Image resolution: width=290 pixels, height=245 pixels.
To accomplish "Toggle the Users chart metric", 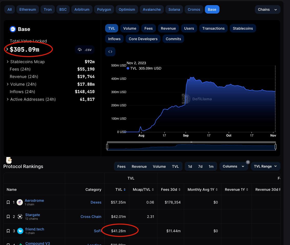I will click(189, 28).
